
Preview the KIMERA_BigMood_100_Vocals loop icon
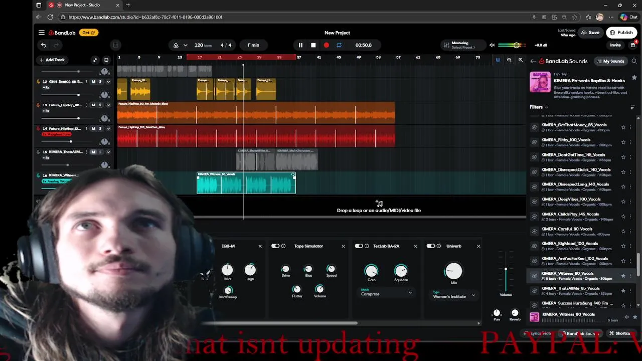pyautogui.click(x=534, y=246)
